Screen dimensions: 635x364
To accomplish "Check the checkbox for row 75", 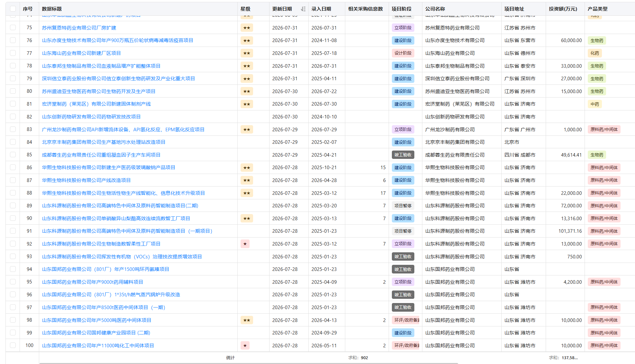I will pos(13,28).
